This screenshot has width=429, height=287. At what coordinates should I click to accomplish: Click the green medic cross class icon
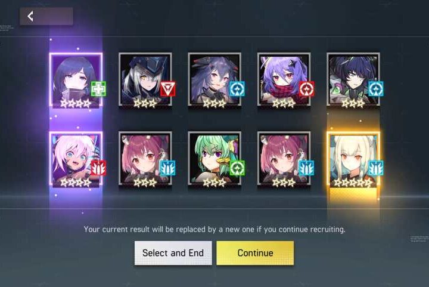click(x=98, y=89)
